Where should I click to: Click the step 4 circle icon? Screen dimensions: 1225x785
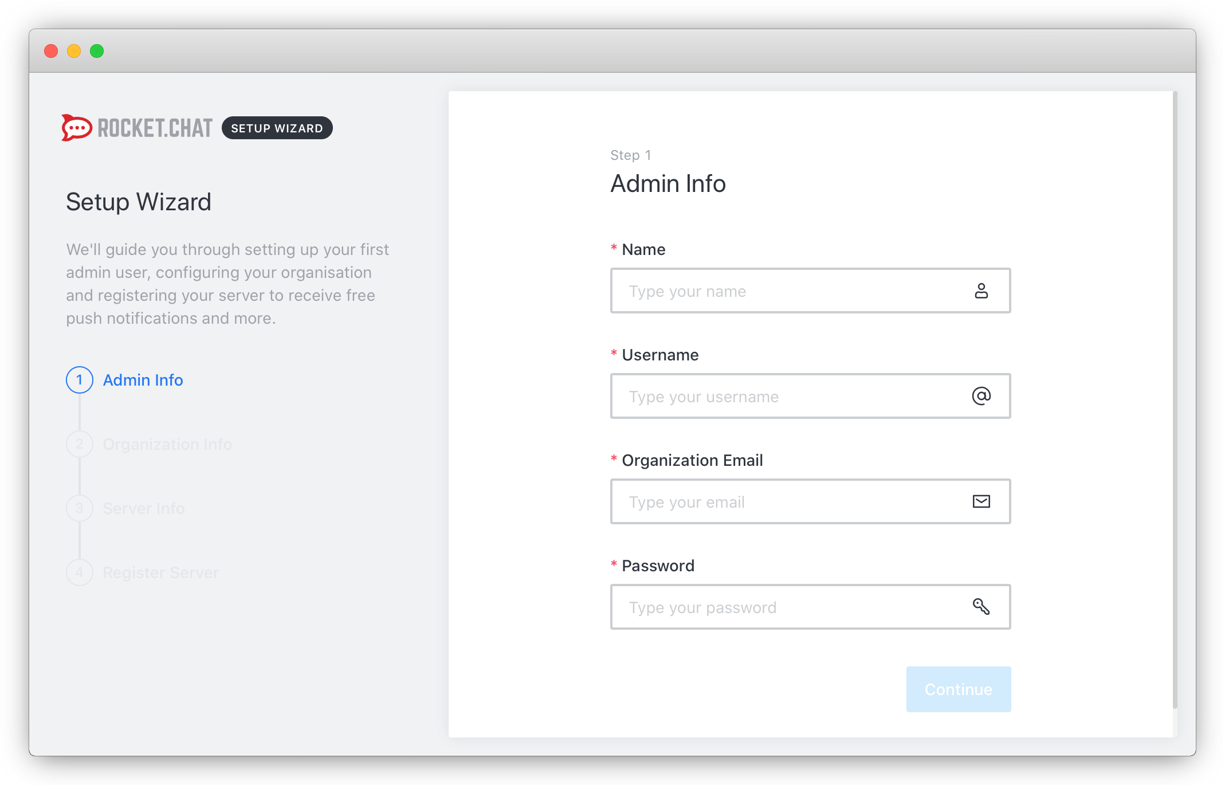tap(80, 572)
